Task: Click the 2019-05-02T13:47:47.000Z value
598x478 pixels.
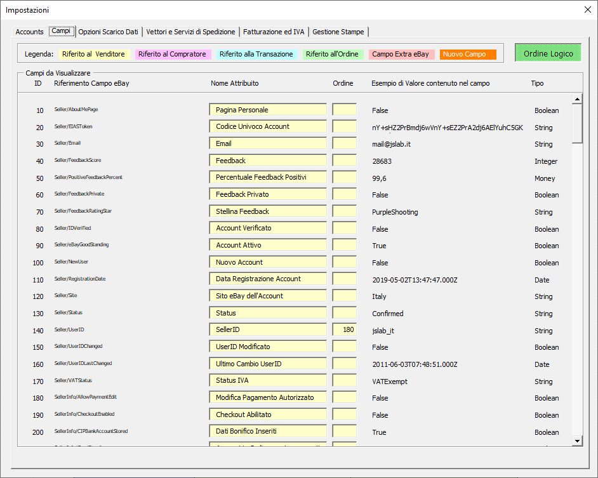Action: (415, 280)
